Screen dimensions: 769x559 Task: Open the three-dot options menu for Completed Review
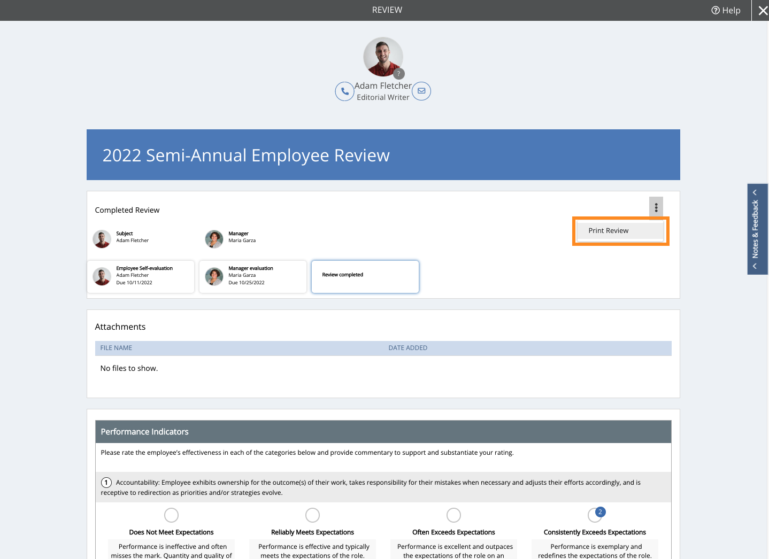click(x=656, y=207)
